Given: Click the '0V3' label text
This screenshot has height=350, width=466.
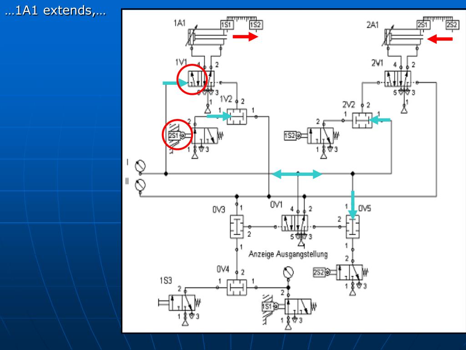Looking at the screenshot, I should pyautogui.click(x=219, y=210).
